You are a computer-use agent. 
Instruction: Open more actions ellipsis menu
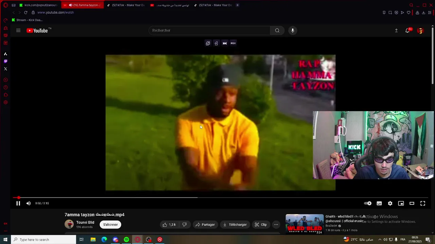[x=276, y=225]
